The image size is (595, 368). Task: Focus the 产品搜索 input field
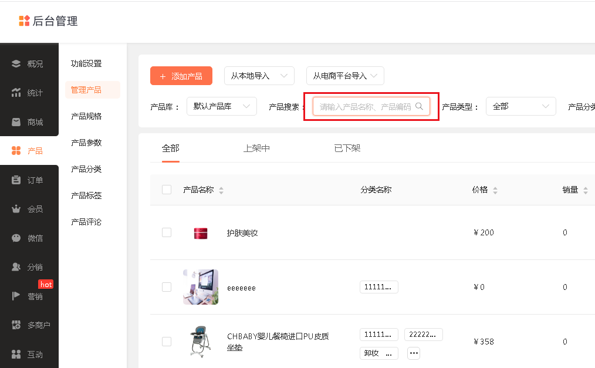pyautogui.click(x=371, y=106)
